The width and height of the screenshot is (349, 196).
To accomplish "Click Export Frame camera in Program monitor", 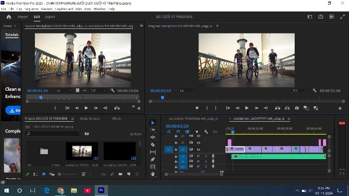I will click(297, 108).
